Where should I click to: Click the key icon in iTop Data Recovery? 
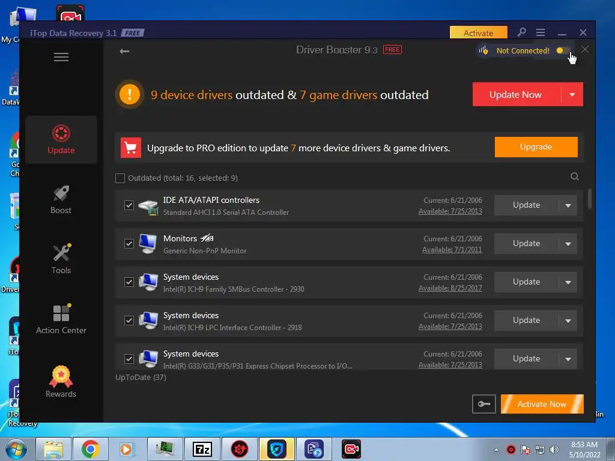(x=521, y=32)
